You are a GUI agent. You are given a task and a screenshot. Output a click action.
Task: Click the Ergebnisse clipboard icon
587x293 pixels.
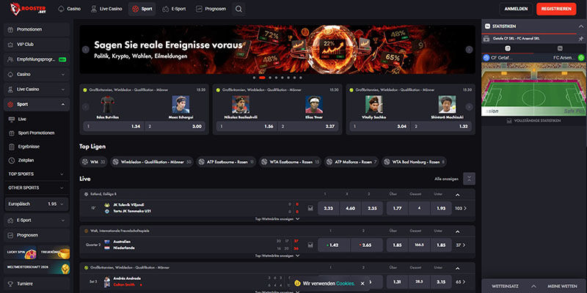point(12,147)
